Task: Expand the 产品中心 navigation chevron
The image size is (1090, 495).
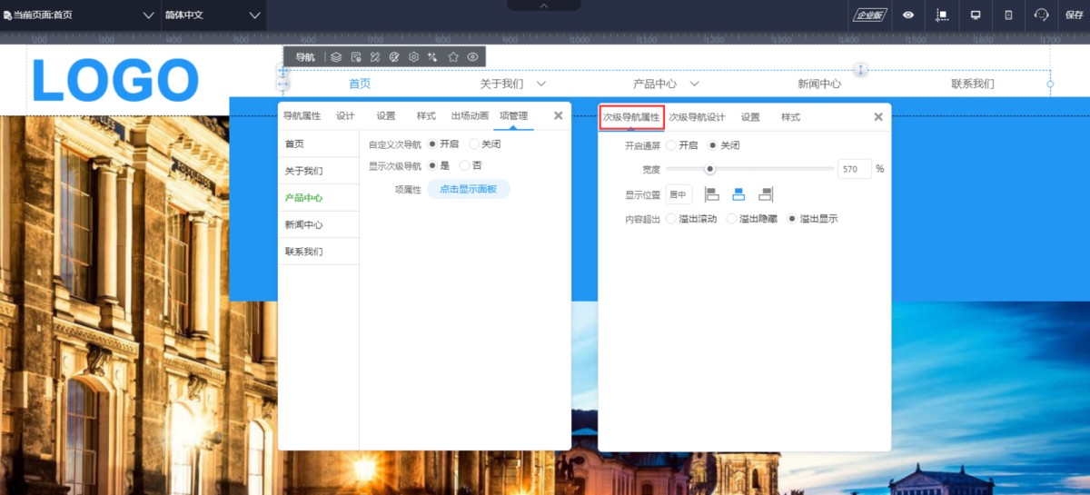Action: click(x=694, y=84)
